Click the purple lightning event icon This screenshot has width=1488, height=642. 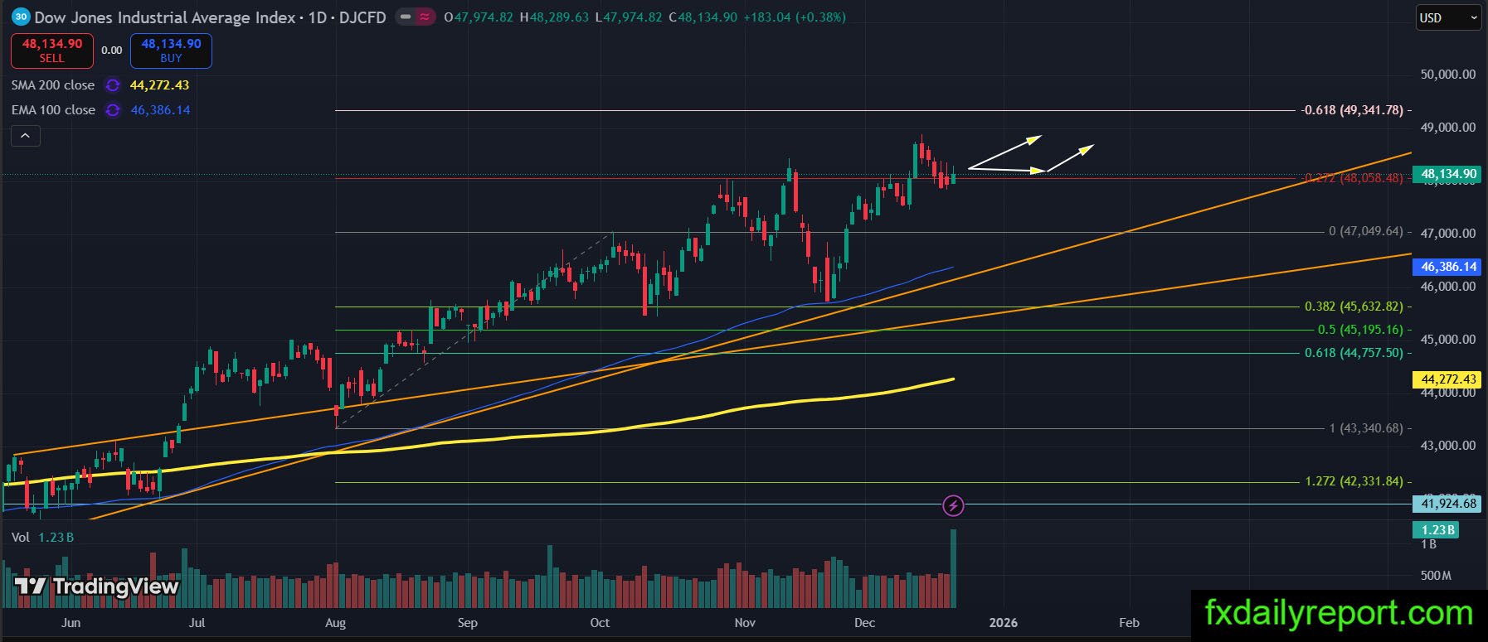tap(954, 505)
